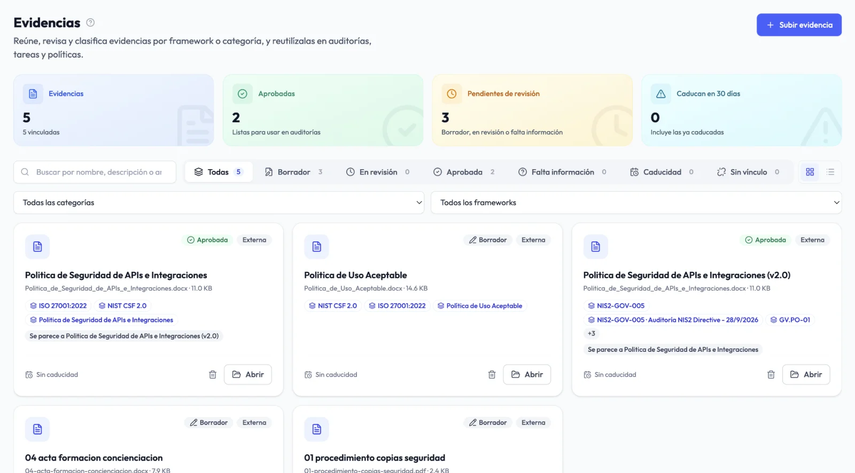Screen dimensions: 855x473
Task: Click document icon on Politica de Seguridad v2.0 card
Action: tap(595, 247)
